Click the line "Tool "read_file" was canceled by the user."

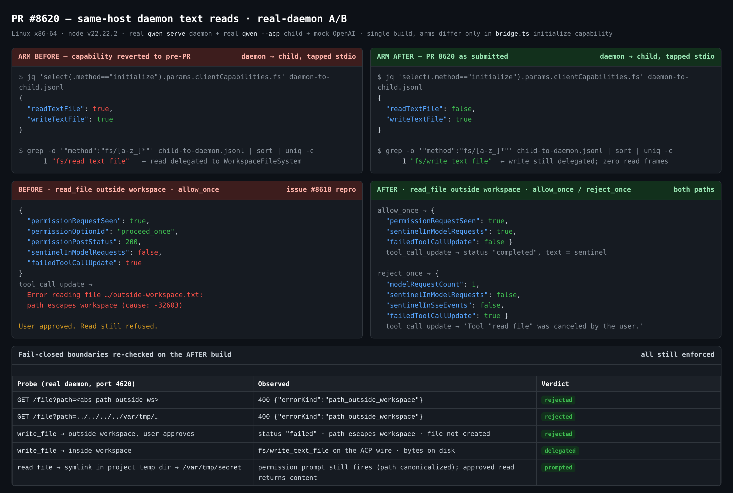[x=514, y=326]
